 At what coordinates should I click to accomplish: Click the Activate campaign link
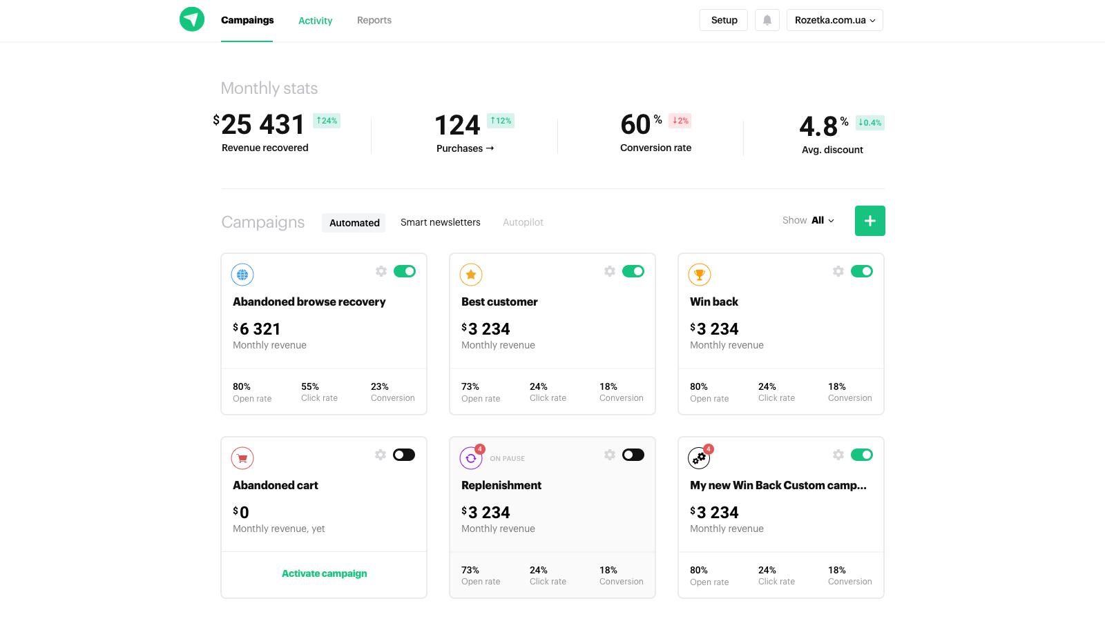(x=324, y=573)
